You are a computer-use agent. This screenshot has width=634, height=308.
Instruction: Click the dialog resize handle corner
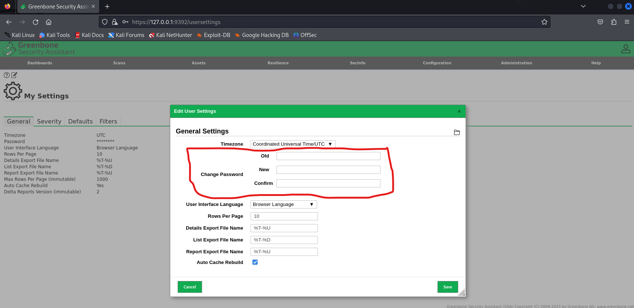tap(462, 293)
